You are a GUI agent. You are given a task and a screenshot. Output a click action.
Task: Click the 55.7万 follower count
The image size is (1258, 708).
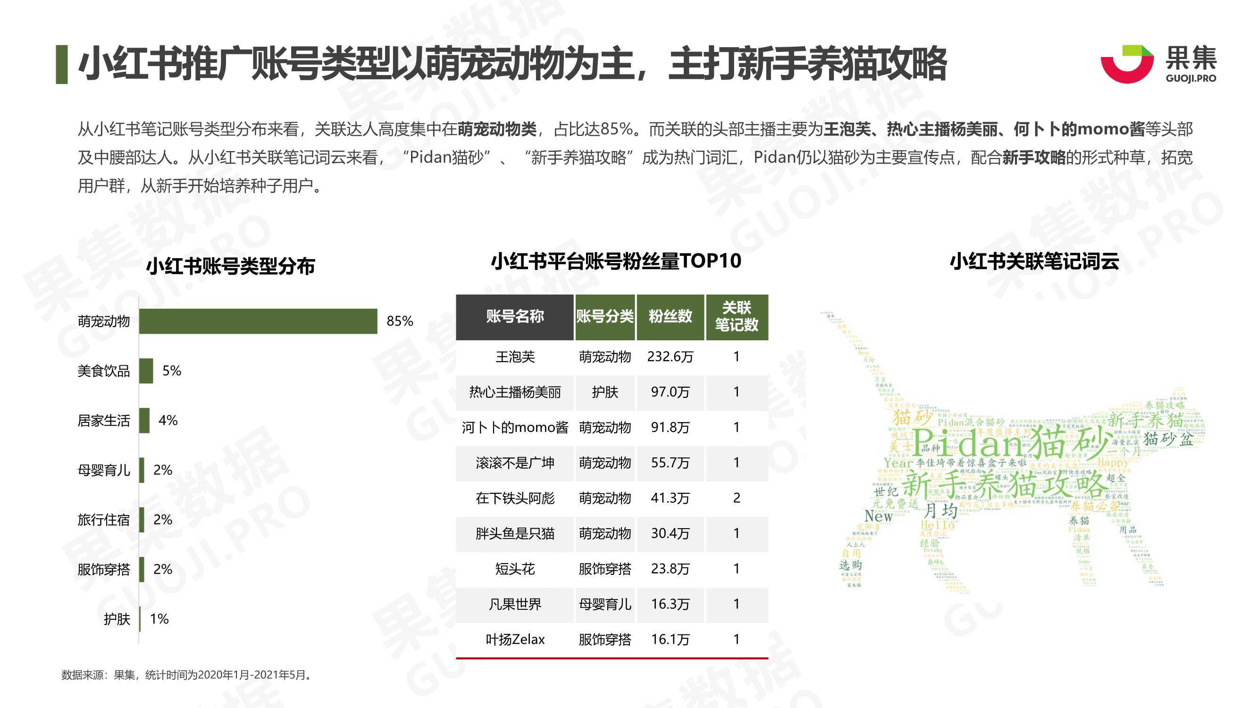(x=671, y=463)
